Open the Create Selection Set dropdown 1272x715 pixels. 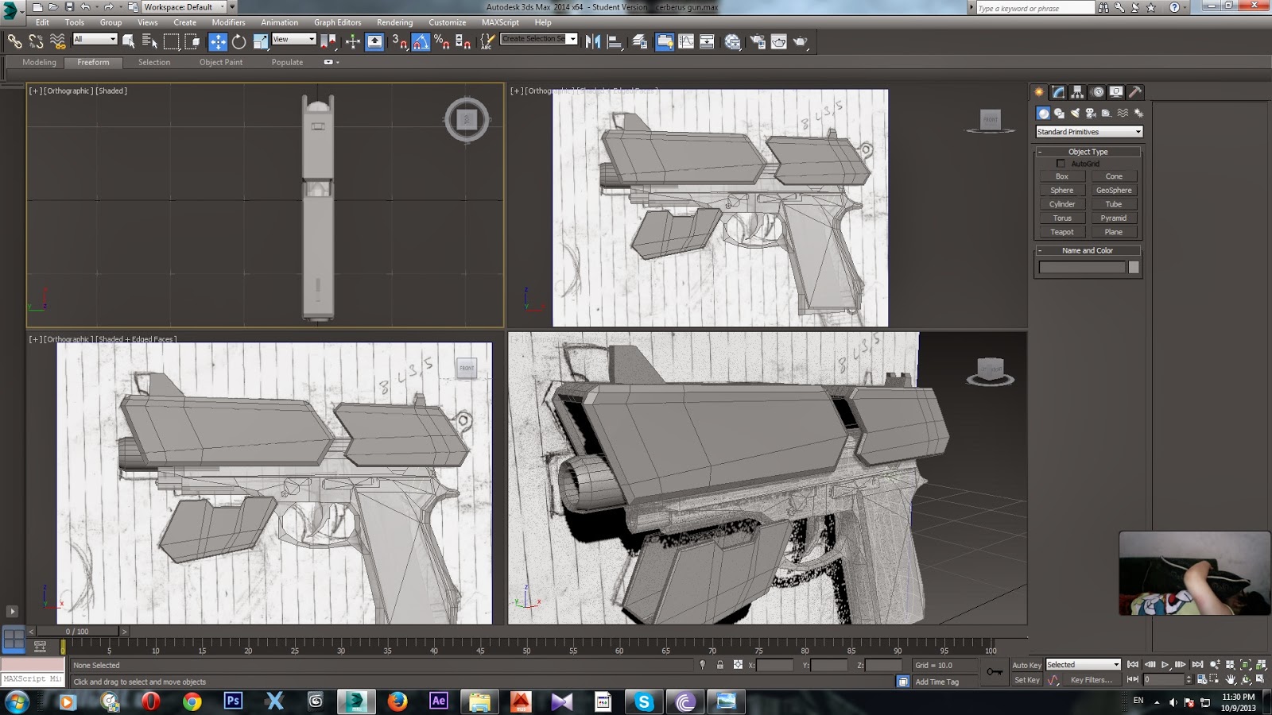pyautogui.click(x=539, y=39)
